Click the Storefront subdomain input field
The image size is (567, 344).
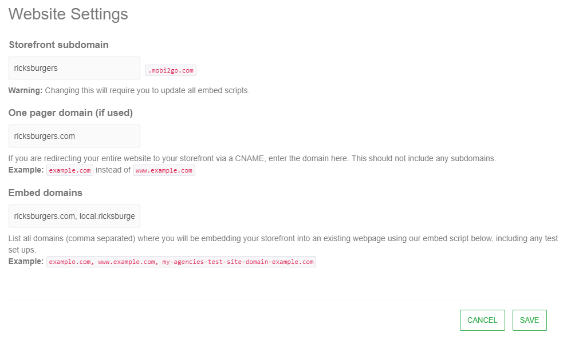(x=74, y=68)
